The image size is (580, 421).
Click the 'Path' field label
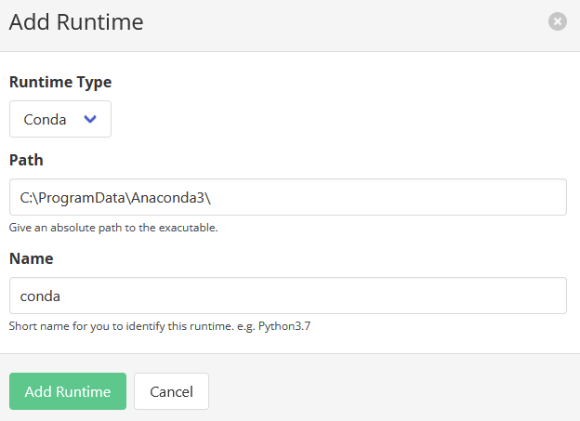pyautogui.click(x=26, y=160)
